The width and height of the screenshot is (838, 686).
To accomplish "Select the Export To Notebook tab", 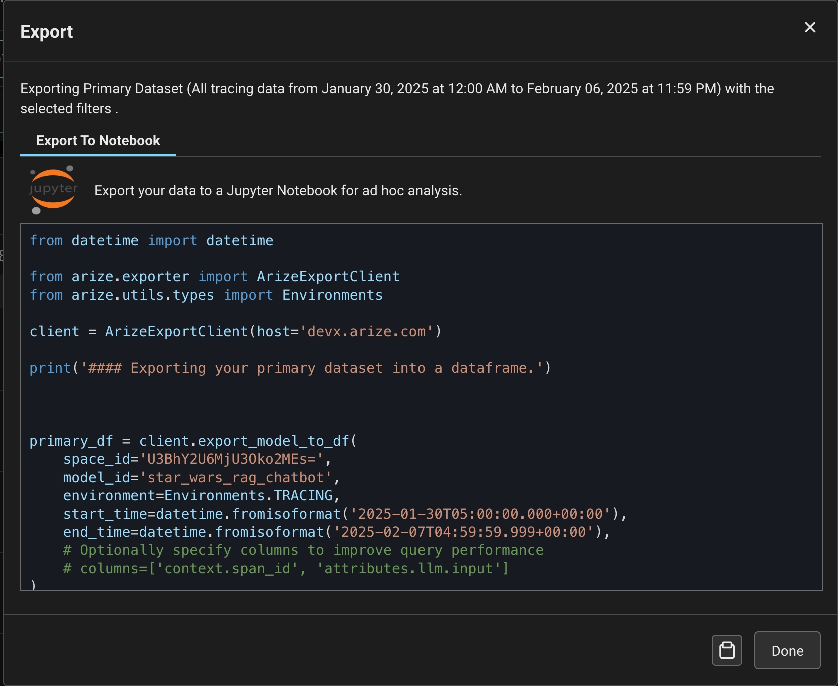I will coord(98,141).
